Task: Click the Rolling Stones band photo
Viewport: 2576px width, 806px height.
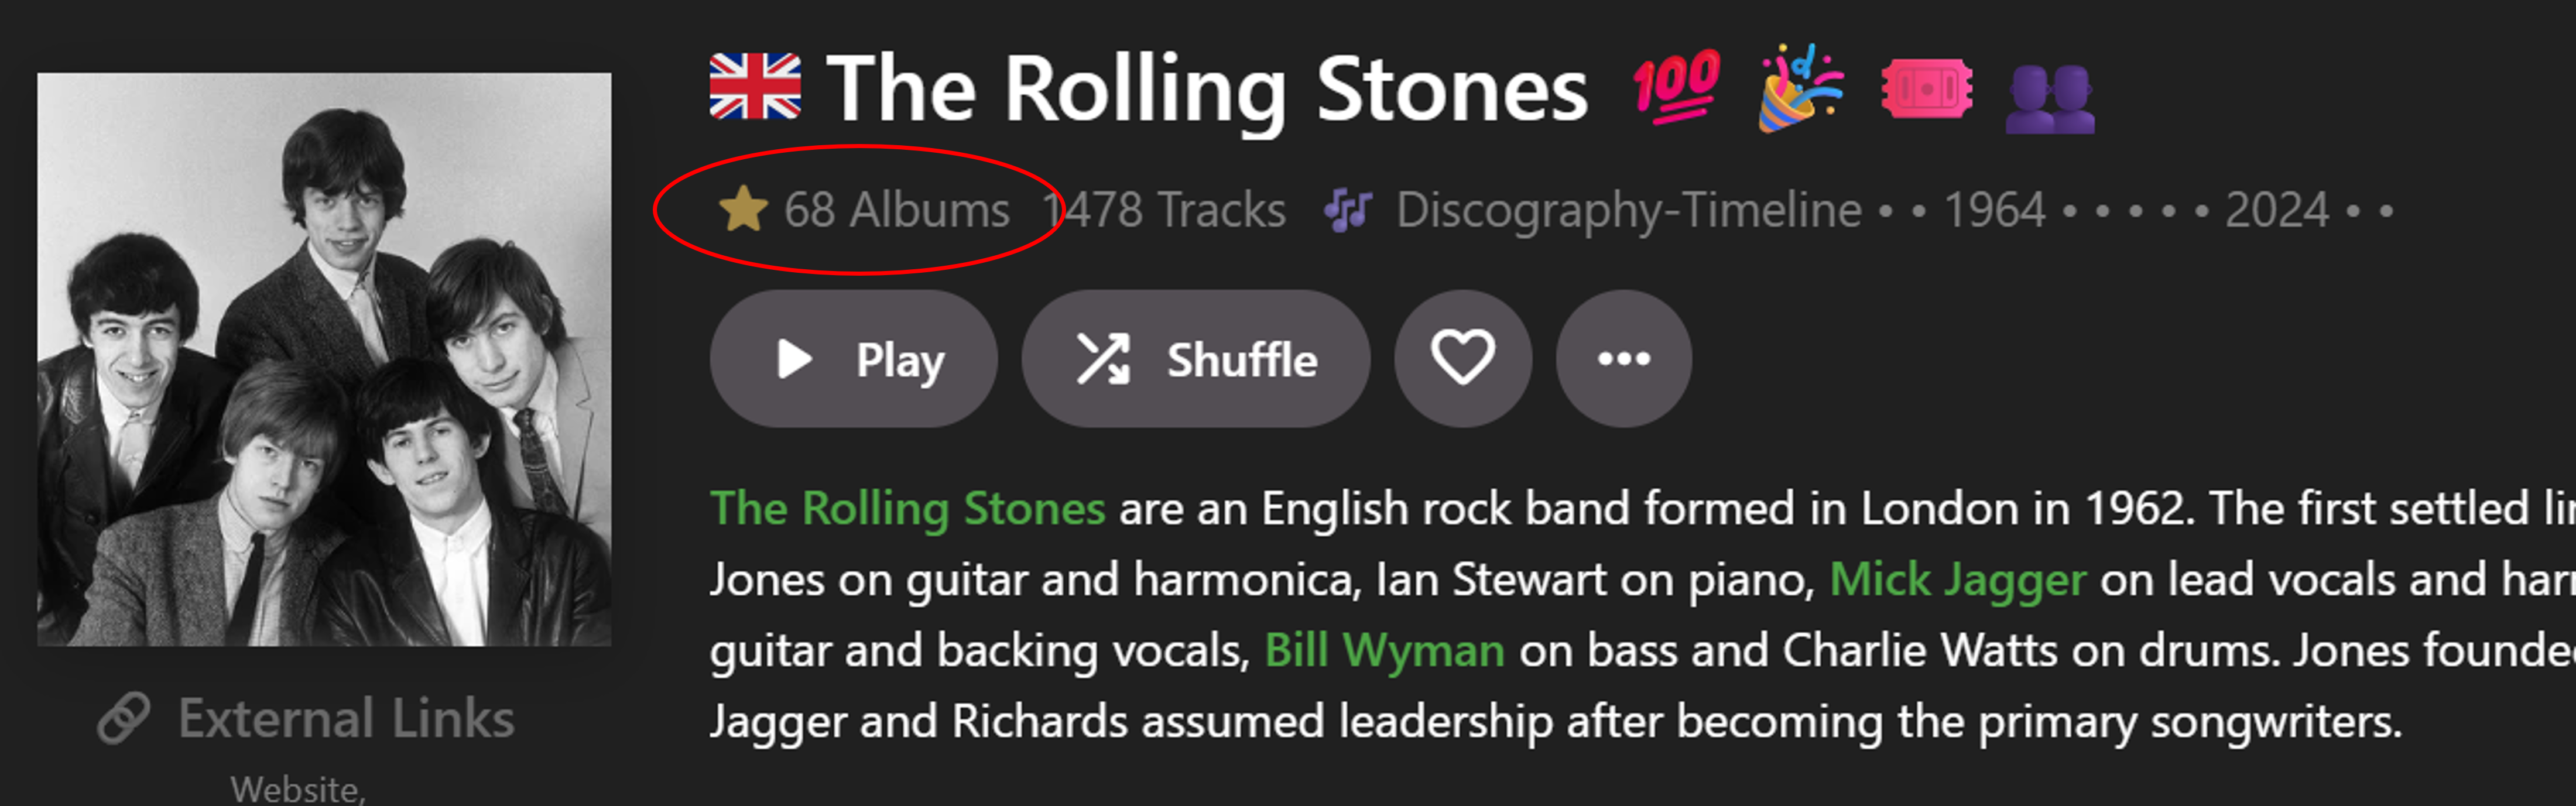Action: [x=324, y=359]
